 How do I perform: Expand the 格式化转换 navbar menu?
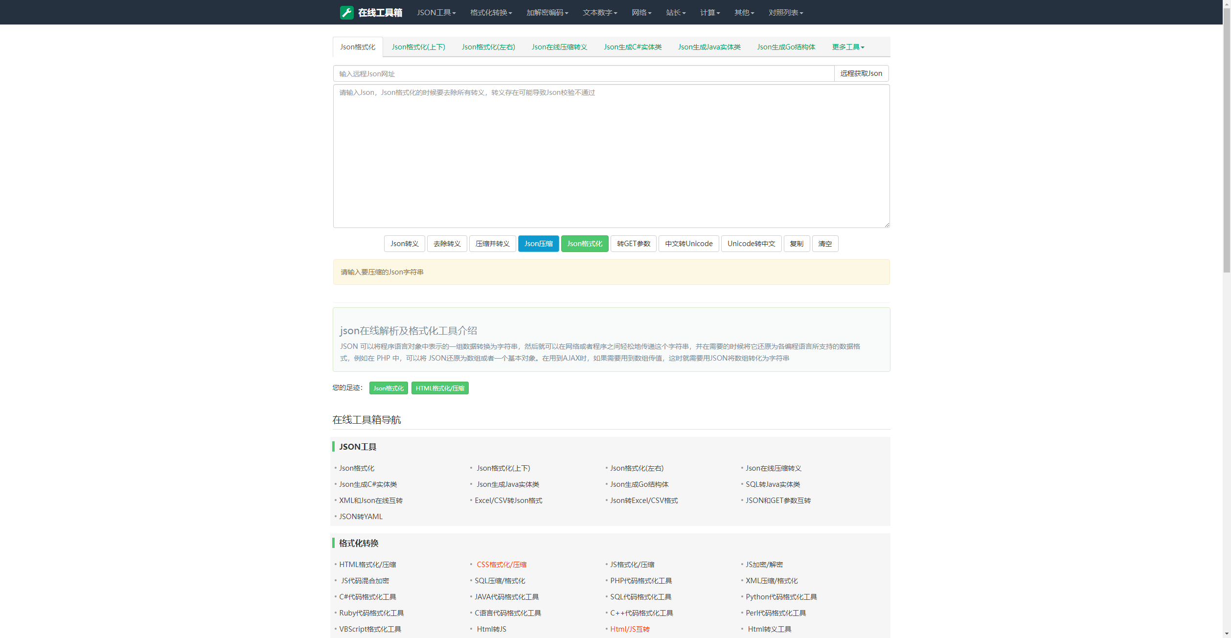491,13
